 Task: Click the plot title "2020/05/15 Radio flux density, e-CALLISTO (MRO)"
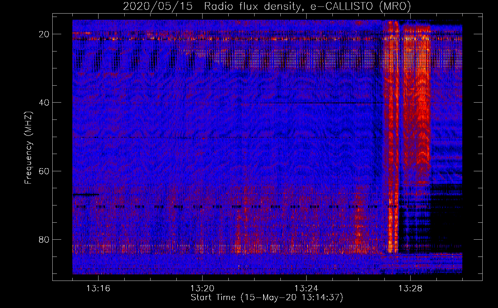click(x=267, y=6)
